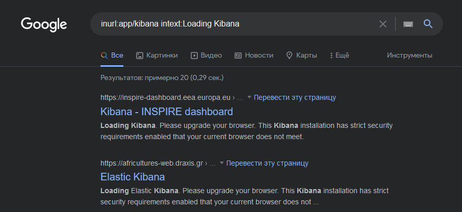Clear the search query with X icon
This screenshot has height=212, width=462.
(383, 24)
